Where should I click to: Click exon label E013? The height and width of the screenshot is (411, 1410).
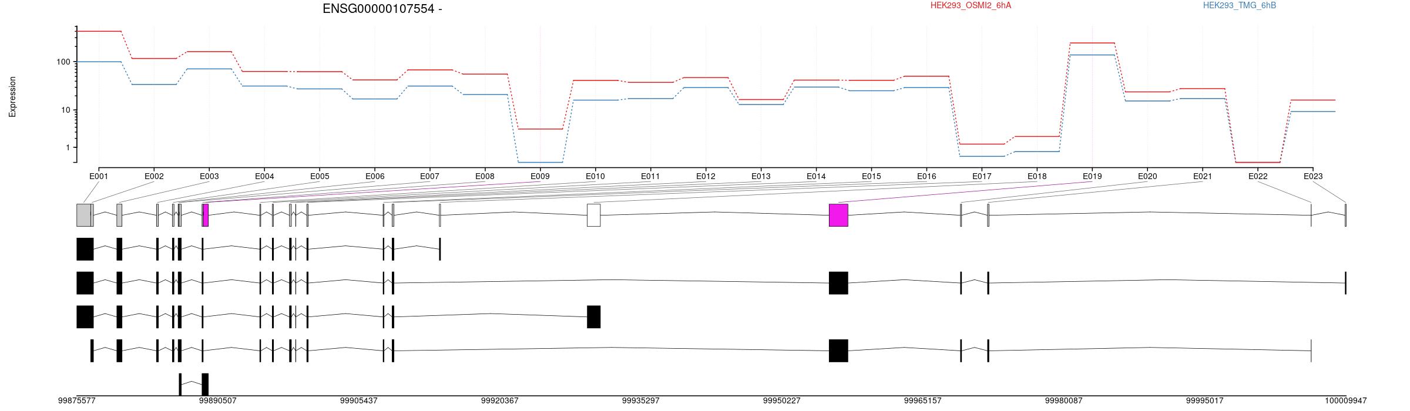[761, 176]
